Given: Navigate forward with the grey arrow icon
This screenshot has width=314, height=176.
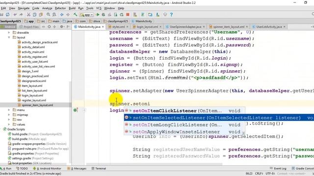Looking at the screenshot, I should [68, 15].
